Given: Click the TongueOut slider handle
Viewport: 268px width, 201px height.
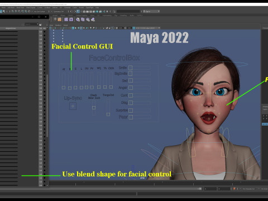Looking at the screenshot, I should [108, 114].
